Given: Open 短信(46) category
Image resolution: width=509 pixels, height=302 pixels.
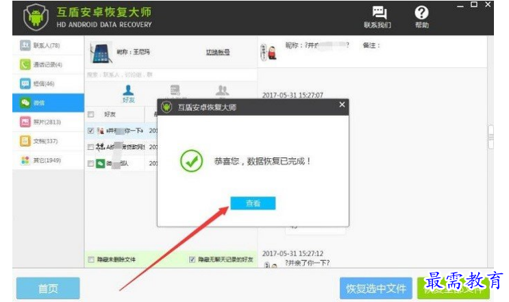Looking at the screenshot, I should pyautogui.click(x=48, y=84).
